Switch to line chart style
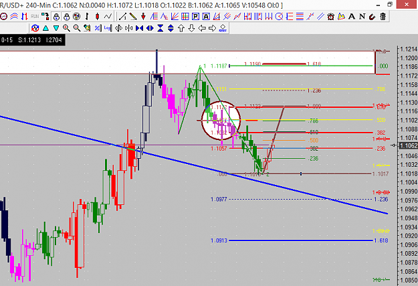 (108, 17)
